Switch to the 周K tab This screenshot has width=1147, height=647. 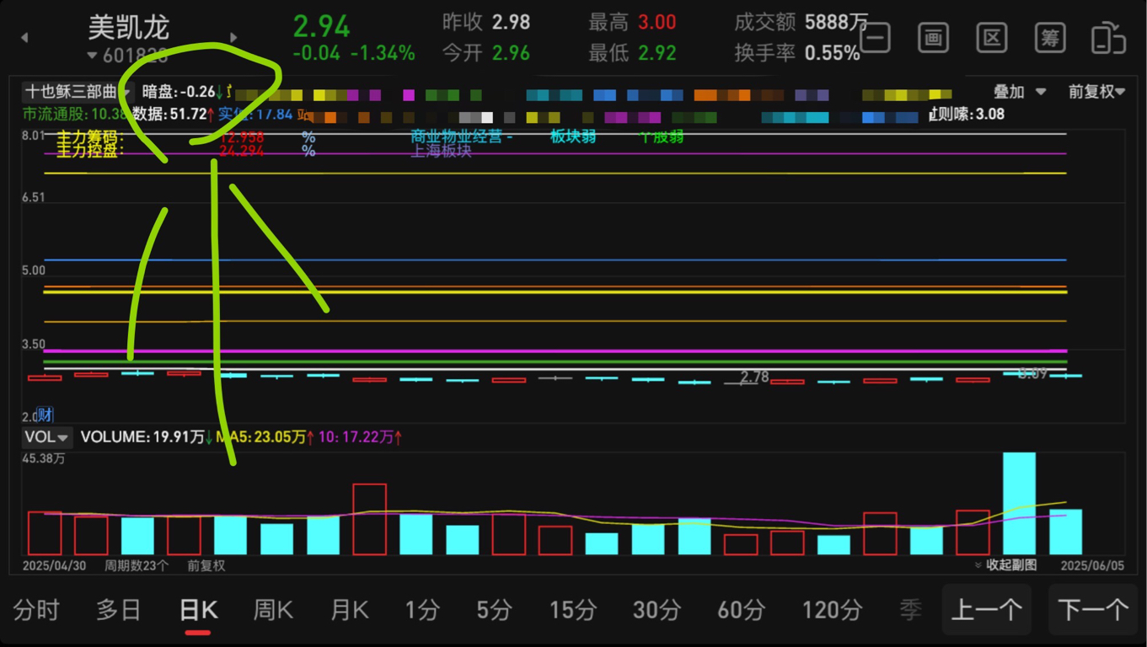(273, 610)
